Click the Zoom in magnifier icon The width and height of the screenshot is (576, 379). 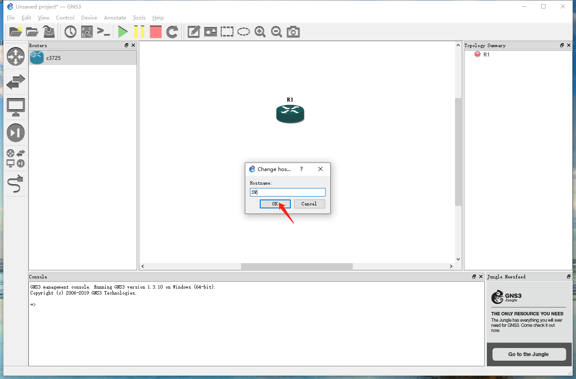260,31
